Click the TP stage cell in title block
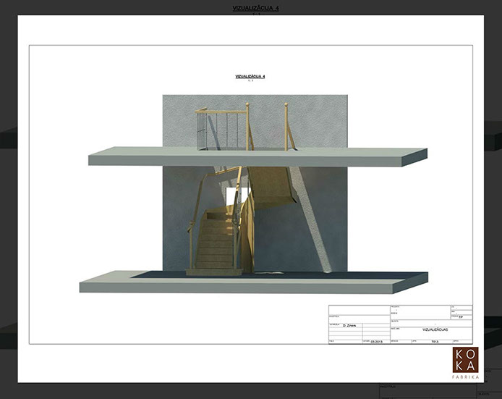Image resolution: width=502 pixels, height=399 pixels. click(460, 316)
